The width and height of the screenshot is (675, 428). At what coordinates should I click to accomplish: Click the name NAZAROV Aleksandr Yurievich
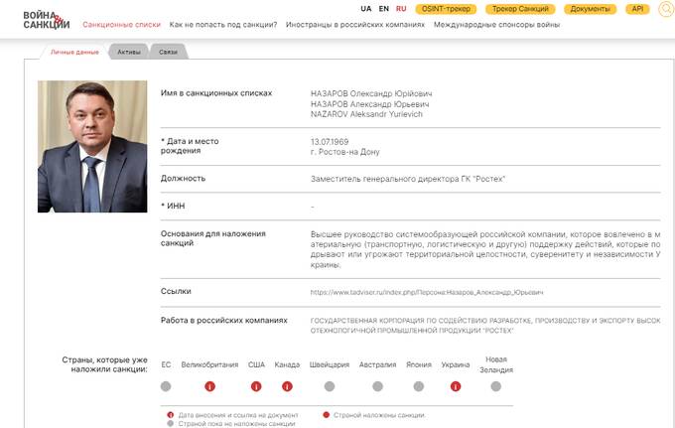pyautogui.click(x=366, y=114)
